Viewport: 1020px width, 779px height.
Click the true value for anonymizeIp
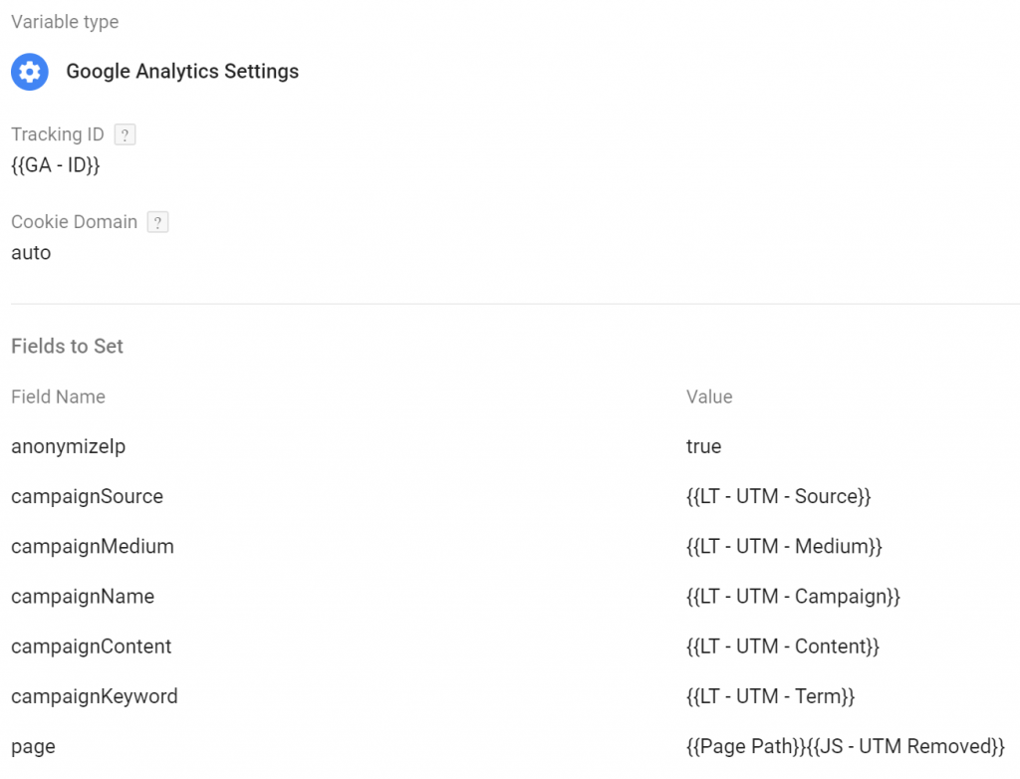click(704, 446)
